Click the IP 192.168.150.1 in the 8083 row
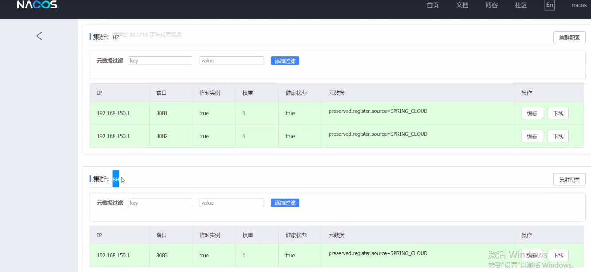Image resolution: width=591 pixels, height=272 pixels. tap(113, 255)
